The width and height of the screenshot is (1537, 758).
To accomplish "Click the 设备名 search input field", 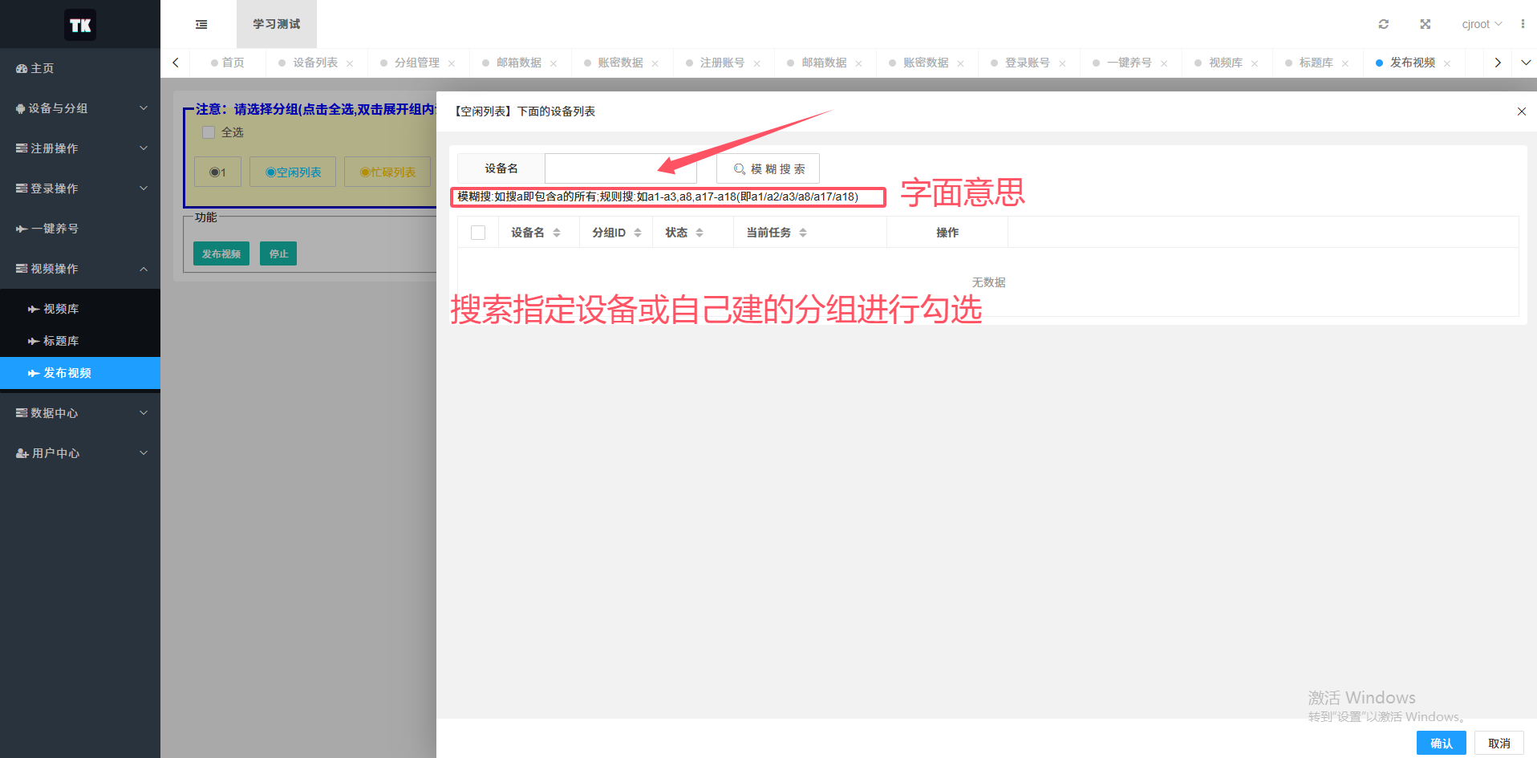I will pyautogui.click(x=620, y=168).
